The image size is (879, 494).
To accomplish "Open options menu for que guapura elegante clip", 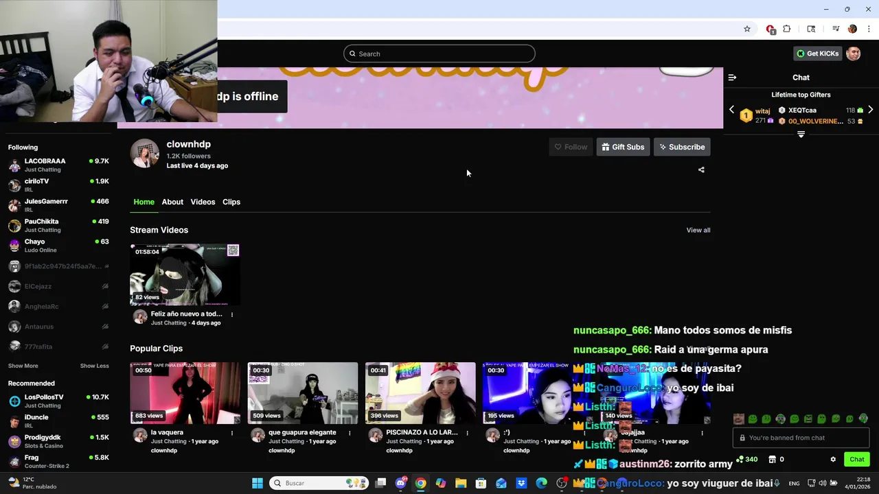I will click(350, 433).
